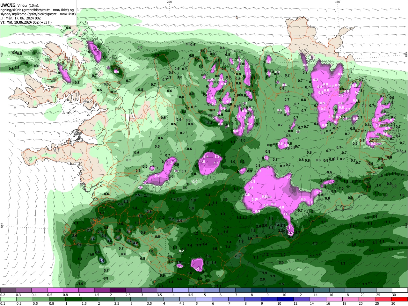The image size is (408, 306).
Task: Pick the grey-blue 4 swatch in lower legend
Action: click(171, 299)
